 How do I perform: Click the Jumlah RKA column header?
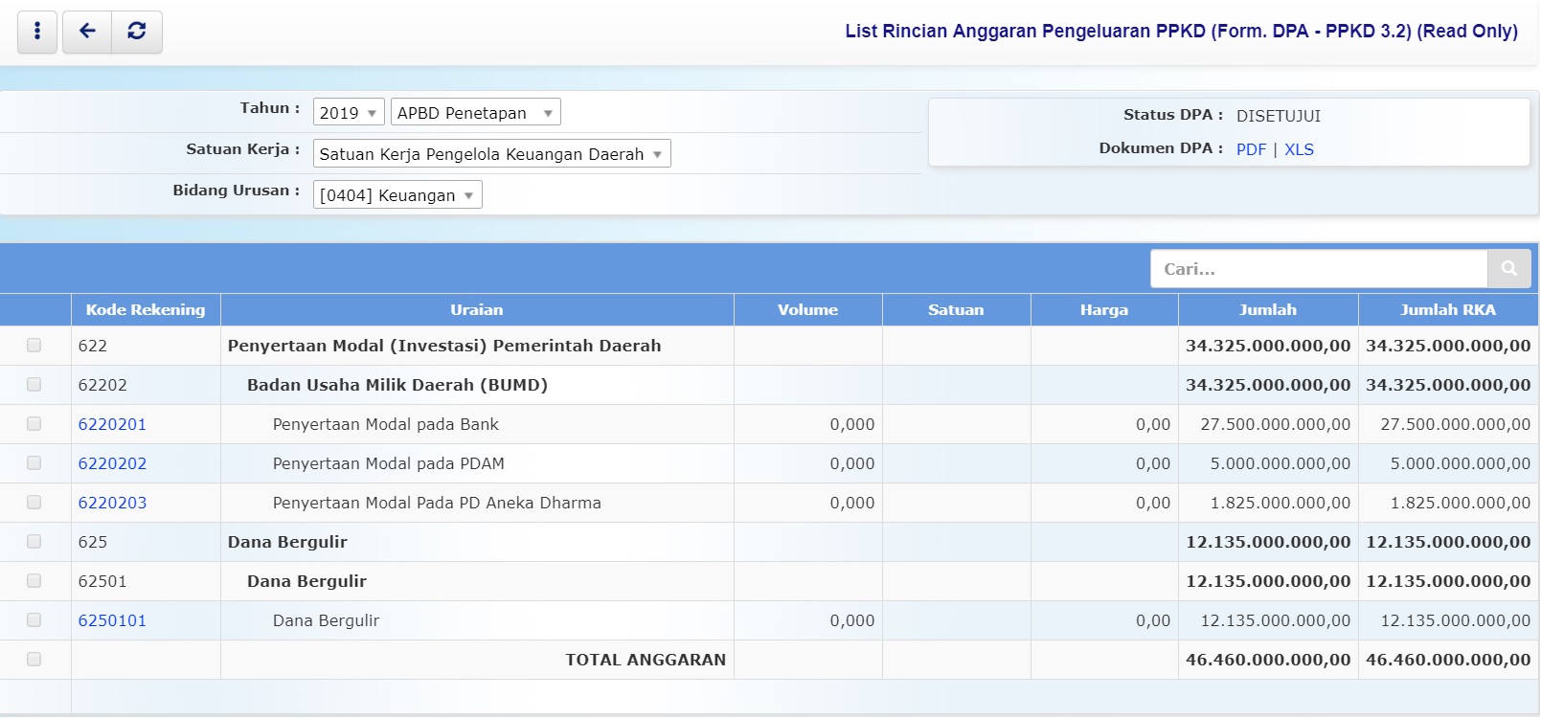point(1447,310)
